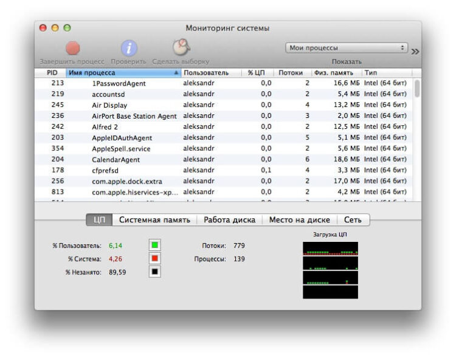
Task: Switch to the Системная память tab
Action: pyautogui.click(x=154, y=220)
